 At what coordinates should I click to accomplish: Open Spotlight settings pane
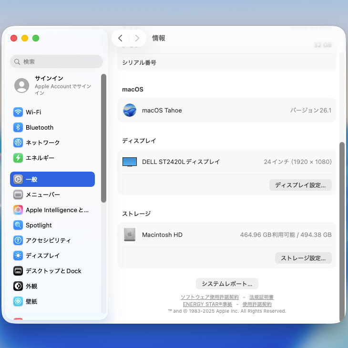(52, 225)
